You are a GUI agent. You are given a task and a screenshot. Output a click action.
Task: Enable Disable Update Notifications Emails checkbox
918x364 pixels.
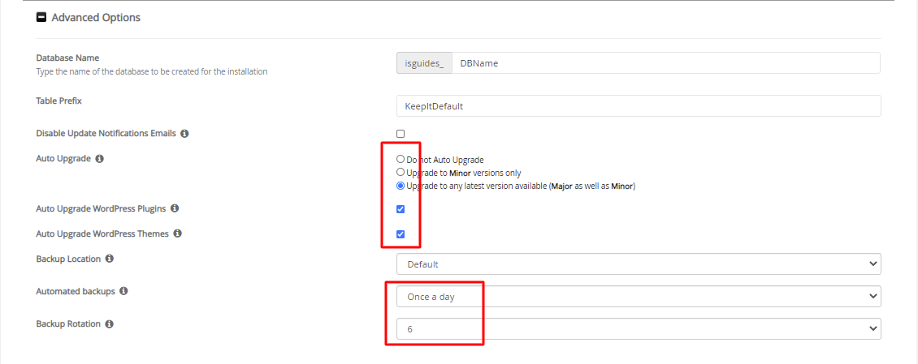[x=401, y=134]
